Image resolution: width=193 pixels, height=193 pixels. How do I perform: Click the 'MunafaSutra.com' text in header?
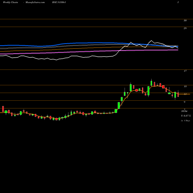(35, 2)
